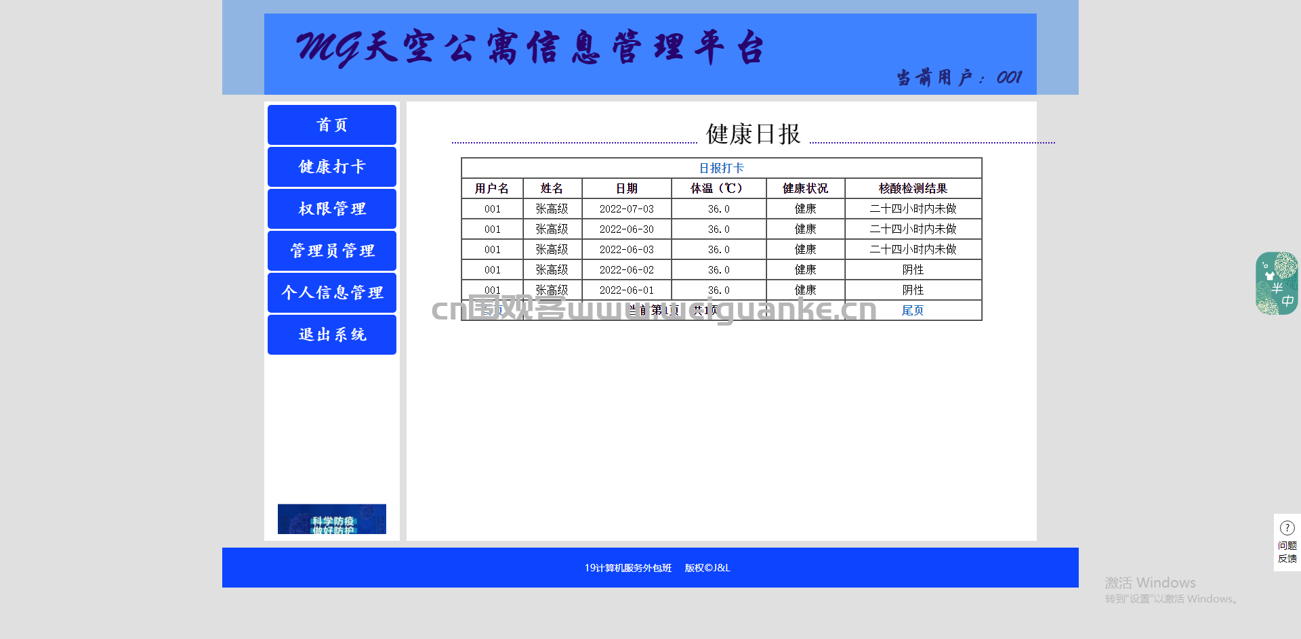Screen dimensions: 1301x639
Task: Select the 2022-07-03 record row
Action: point(722,208)
